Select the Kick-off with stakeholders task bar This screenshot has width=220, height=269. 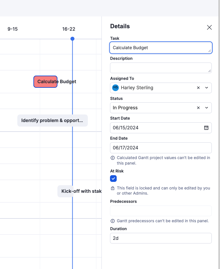(79, 191)
